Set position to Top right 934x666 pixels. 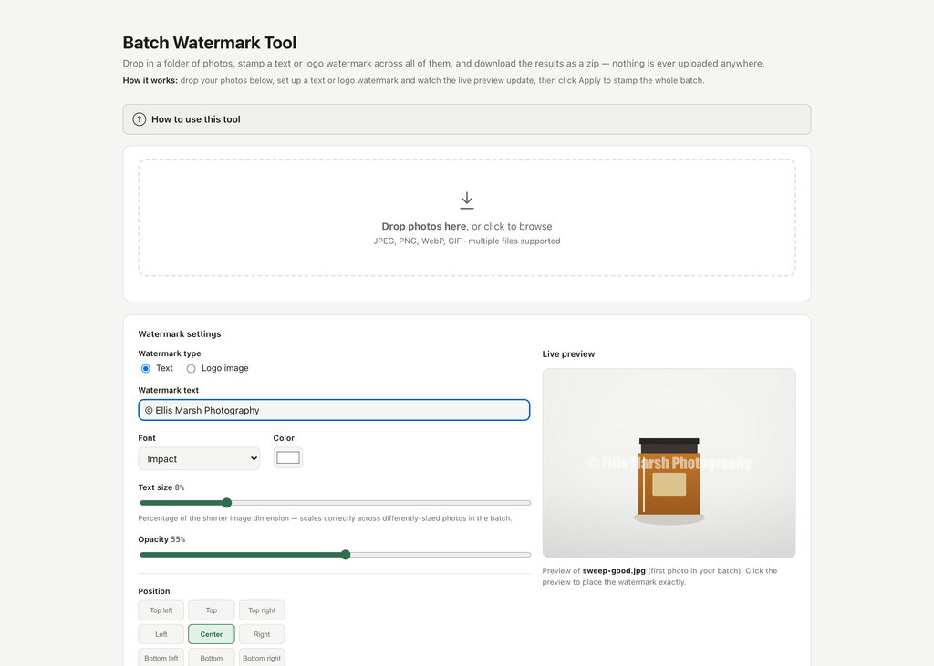click(262, 610)
